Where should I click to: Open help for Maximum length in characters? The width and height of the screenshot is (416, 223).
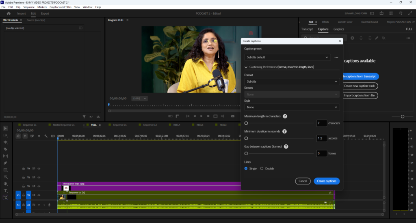point(285,116)
